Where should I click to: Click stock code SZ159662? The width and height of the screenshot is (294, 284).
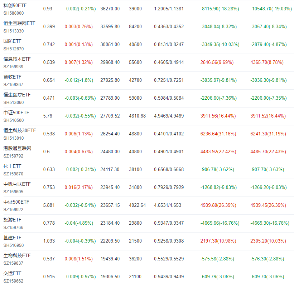coord(13,281)
